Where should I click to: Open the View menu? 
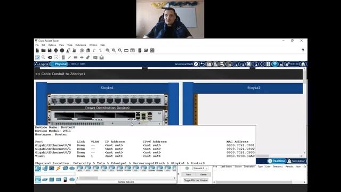tap(62, 45)
